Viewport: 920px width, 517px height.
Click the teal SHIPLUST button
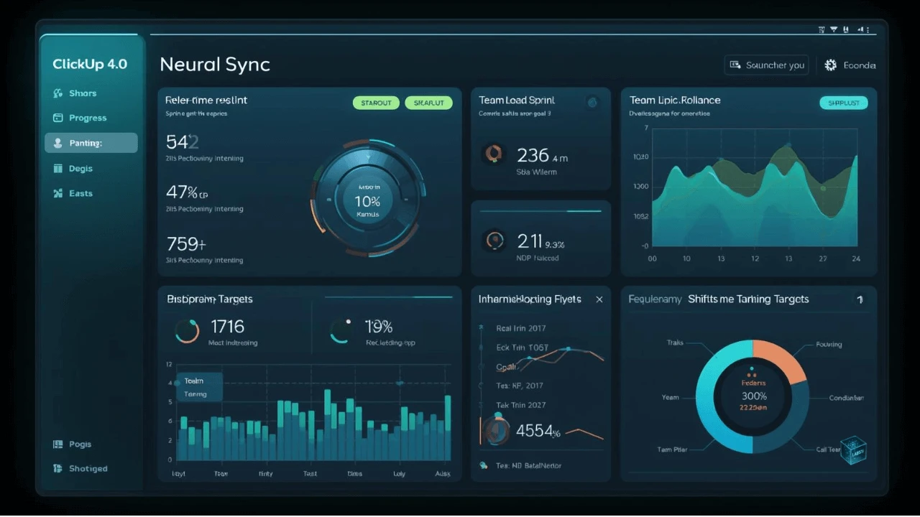click(x=843, y=103)
